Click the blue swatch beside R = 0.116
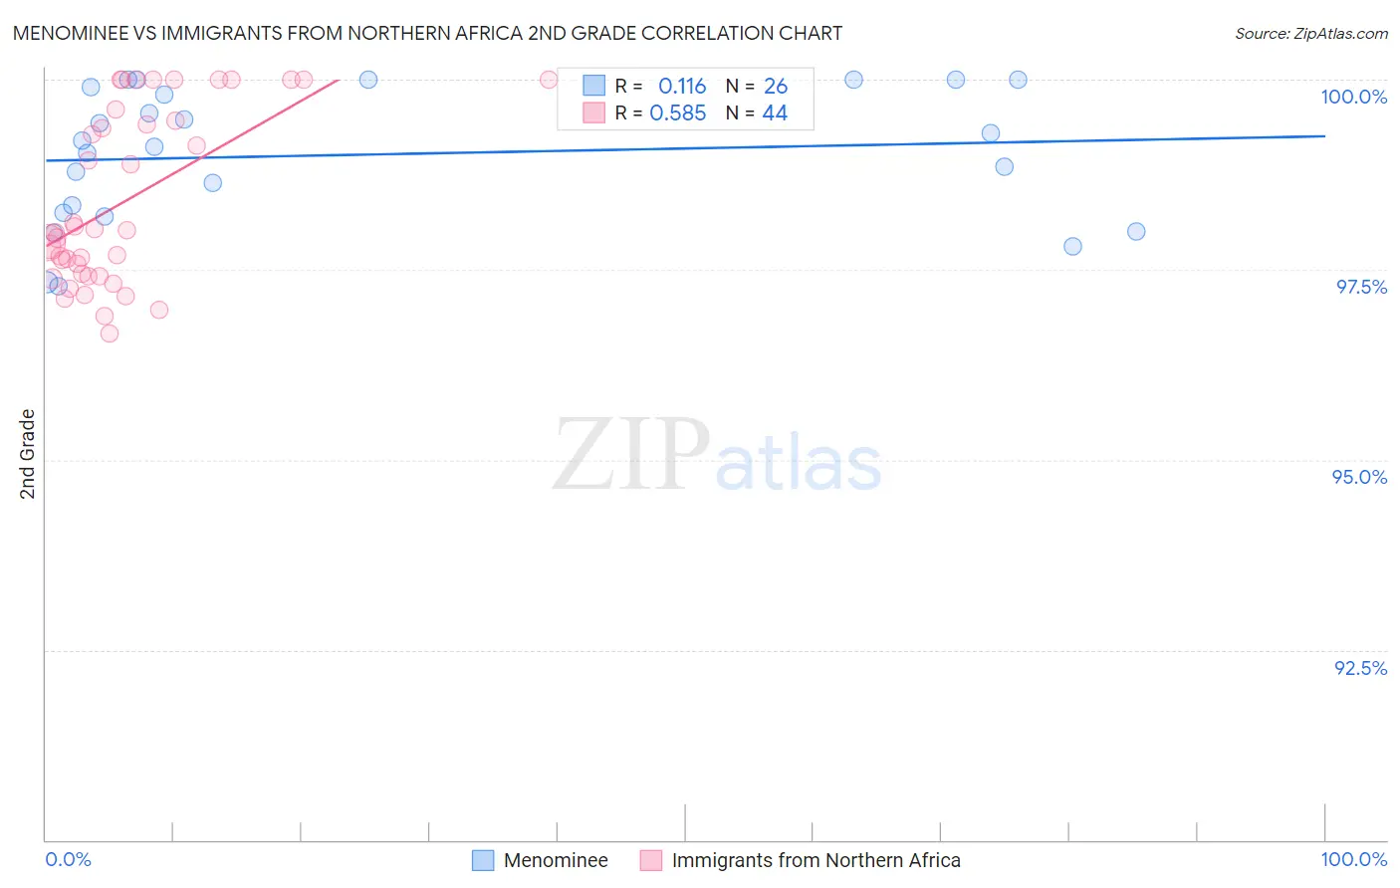The width and height of the screenshot is (1400, 888). tap(593, 86)
